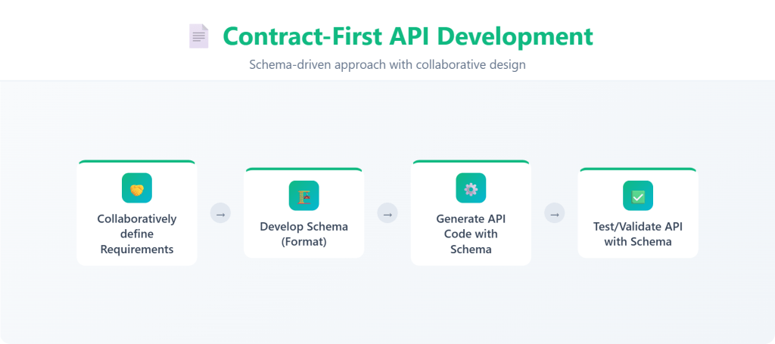
Task: Click the schema books icon
Action: [303, 196]
